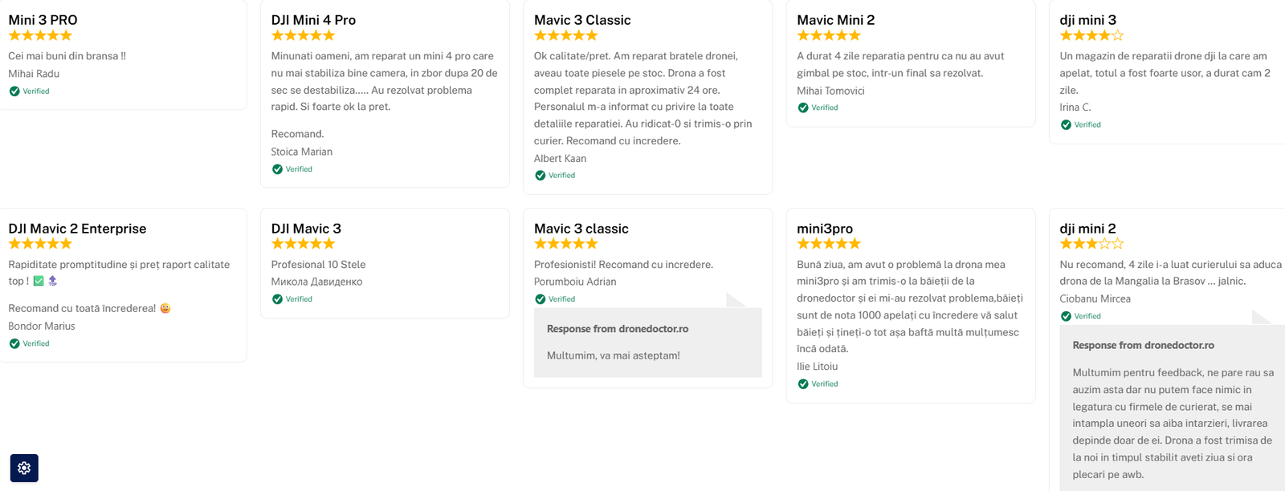Open the settings gear button
The height and width of the screenshot is (491, 1285).
pos(24,468)
